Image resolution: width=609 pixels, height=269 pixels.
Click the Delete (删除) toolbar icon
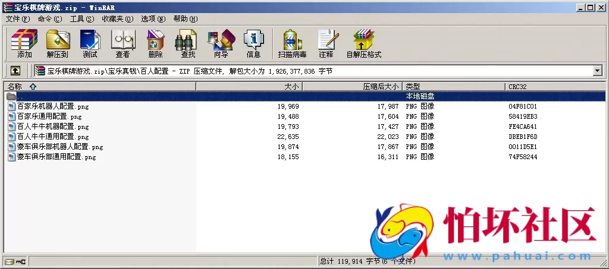pos(155,44)
